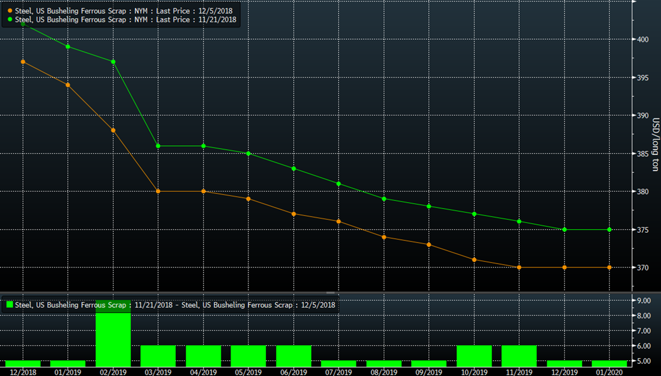Click the short green bar for 01/2020
The image size is (661, 376).
tap(610, 364)
